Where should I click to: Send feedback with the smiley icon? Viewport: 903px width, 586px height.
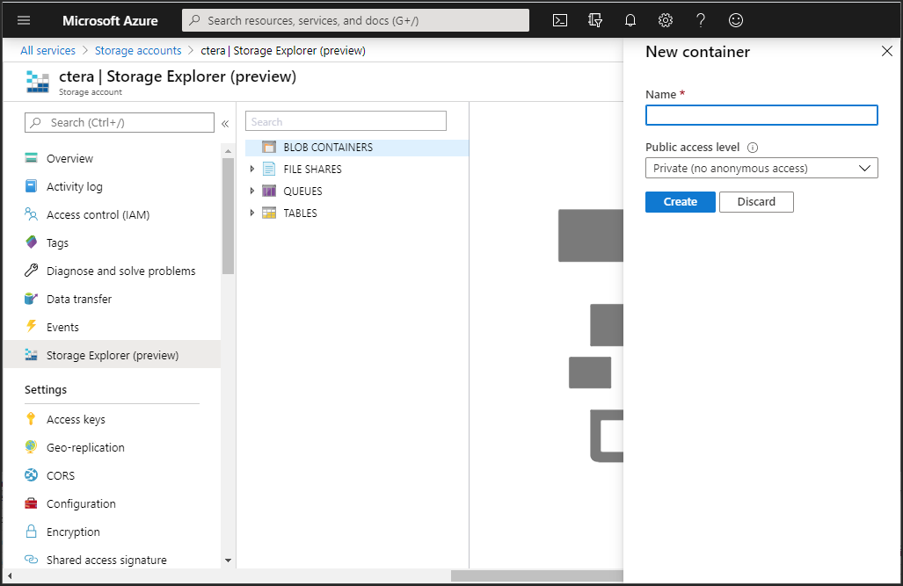(735, 21)
